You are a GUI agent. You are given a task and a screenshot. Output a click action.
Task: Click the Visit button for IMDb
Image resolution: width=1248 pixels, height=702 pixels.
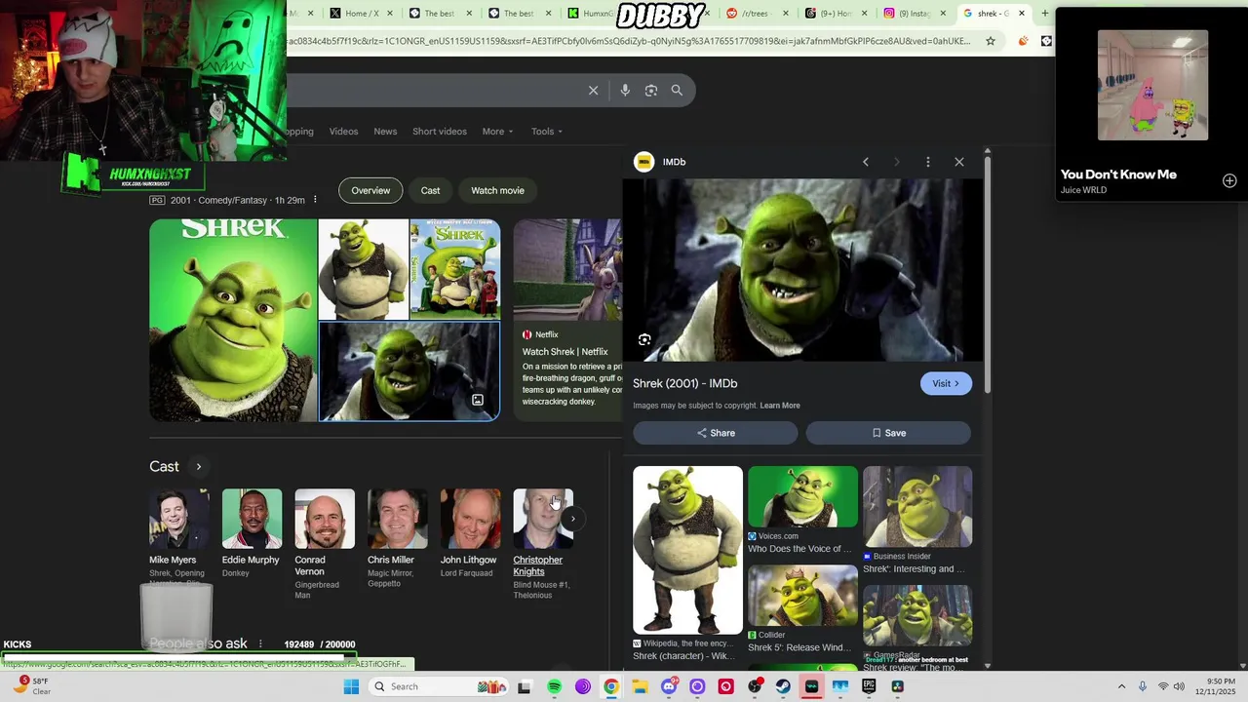click(x=946, y=384)
